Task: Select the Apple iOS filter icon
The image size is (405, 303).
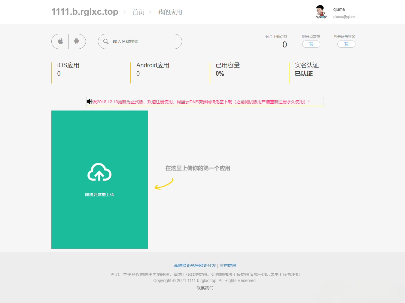Action: pos(60,41)
